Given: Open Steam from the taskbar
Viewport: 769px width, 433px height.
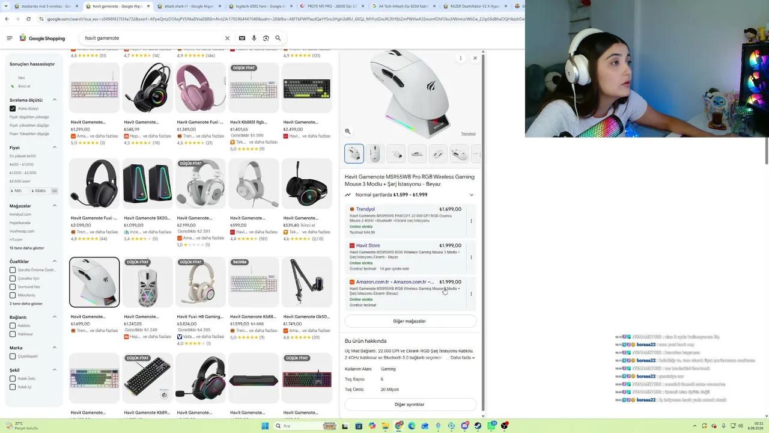Looking at the screenshot, I should pos(478,426).
